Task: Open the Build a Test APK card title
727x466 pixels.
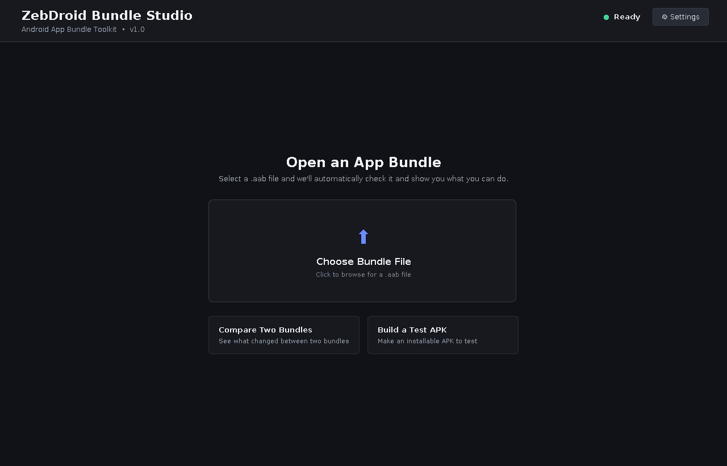Action: (412, 330)
